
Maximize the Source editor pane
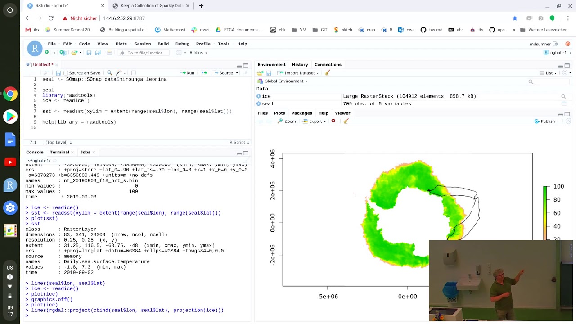tap(246, 66)
